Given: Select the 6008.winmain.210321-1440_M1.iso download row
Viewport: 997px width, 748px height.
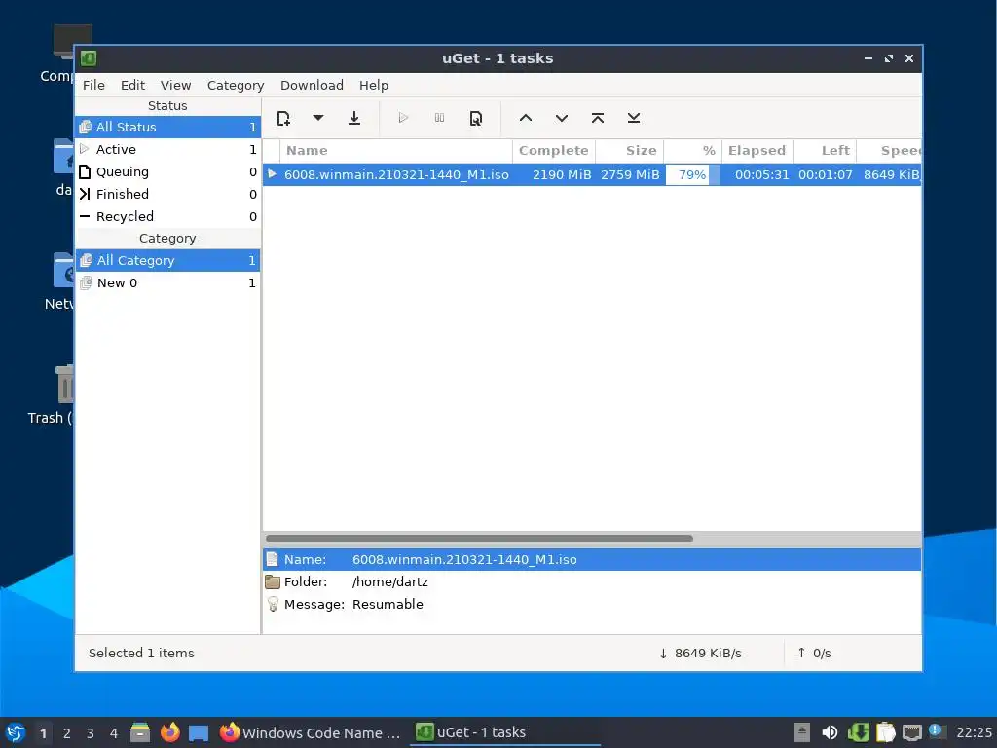Looking at the screenshot, I should 592,175.
